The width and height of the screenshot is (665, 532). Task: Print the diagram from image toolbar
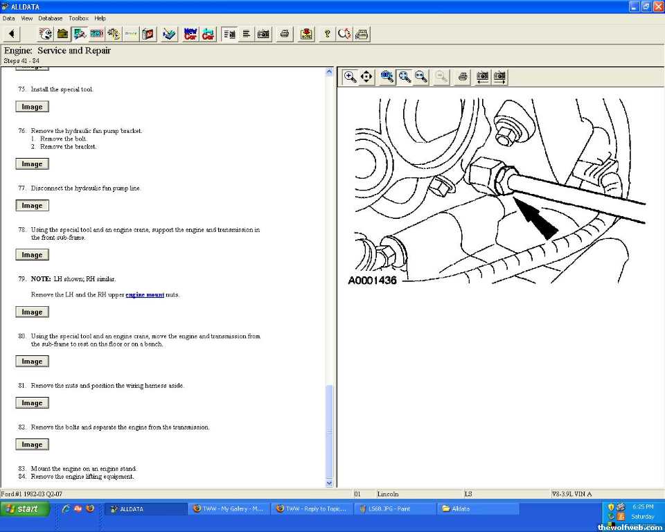pyautogui.click(x=463, y=77)
